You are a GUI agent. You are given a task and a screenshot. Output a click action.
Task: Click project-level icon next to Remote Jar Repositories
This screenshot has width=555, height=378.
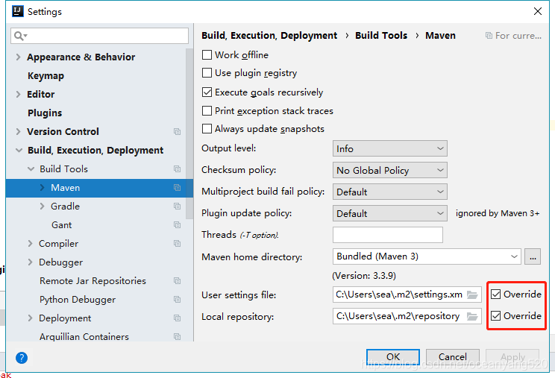[x=177, y=281]
